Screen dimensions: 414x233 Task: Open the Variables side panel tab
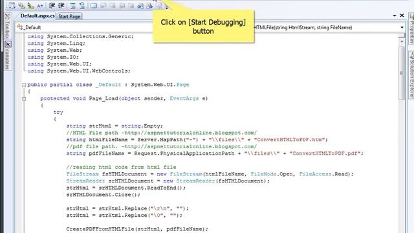click(8, 55)
